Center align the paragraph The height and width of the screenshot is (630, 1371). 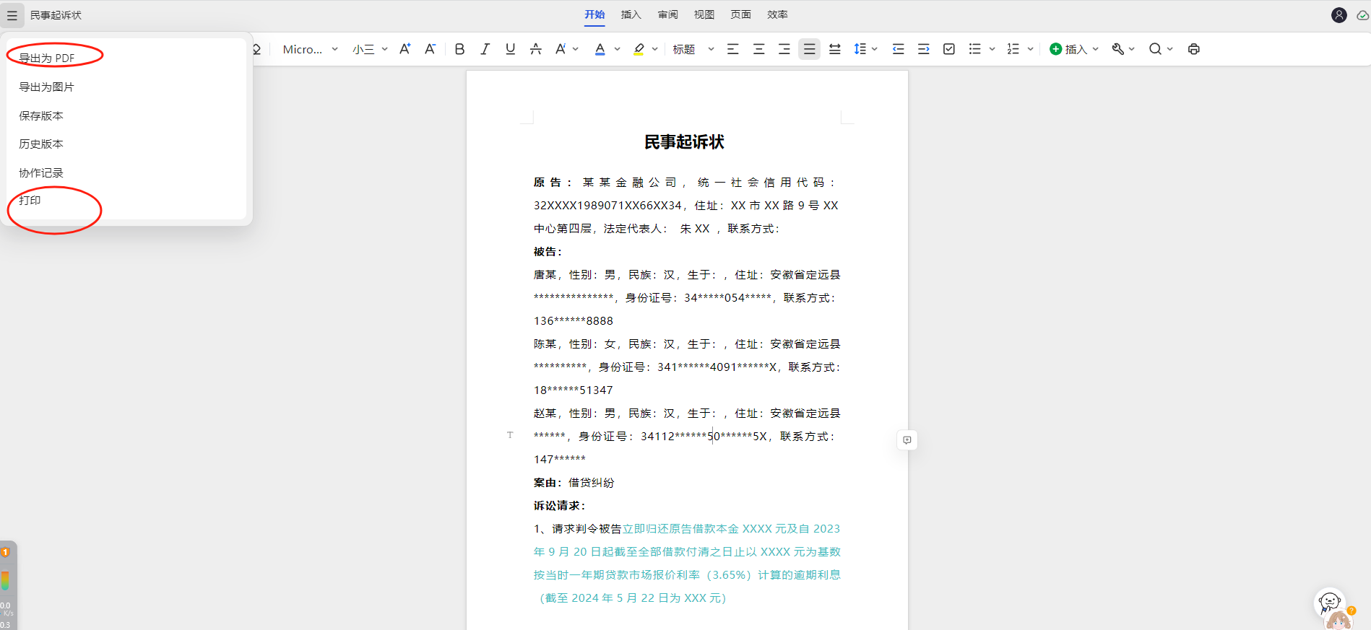click(758, 49)
